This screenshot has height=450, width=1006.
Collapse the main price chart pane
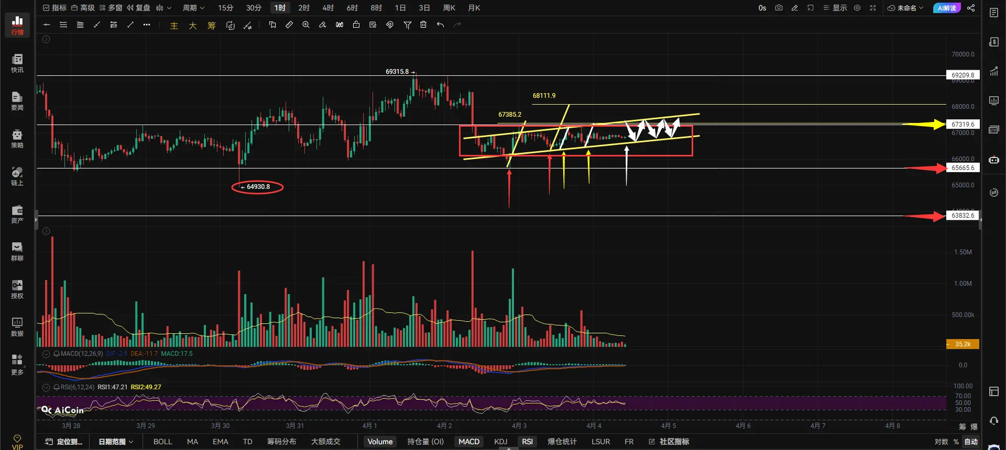pyautogui.click(x=46, y=39)
